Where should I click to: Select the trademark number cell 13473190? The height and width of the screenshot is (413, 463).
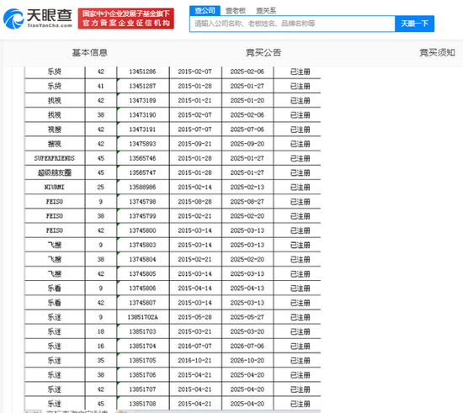(143, 115)
